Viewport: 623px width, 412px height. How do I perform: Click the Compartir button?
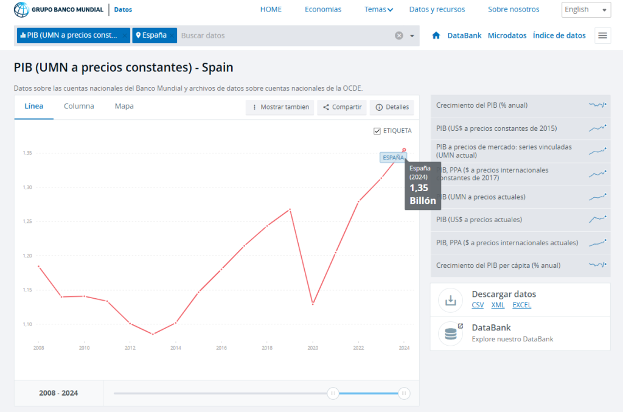tap(342, 107)
